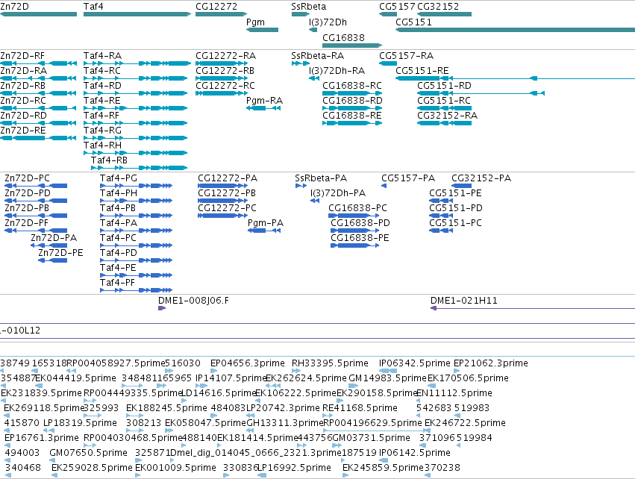Click transcript l(3)72Dh-RA
Image resolution: width=635 pixels, height=479 pixels.
(x=337, y=71)
